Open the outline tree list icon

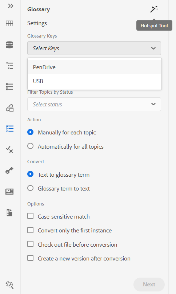9,66
